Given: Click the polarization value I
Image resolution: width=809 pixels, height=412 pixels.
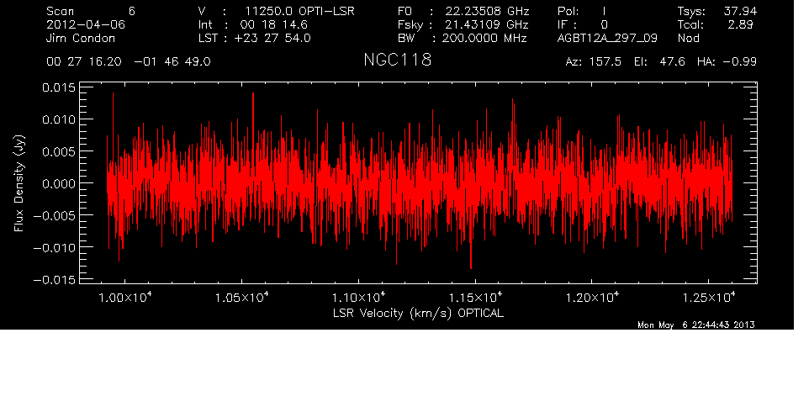Looking at the screenshot, I should point(604,11).
